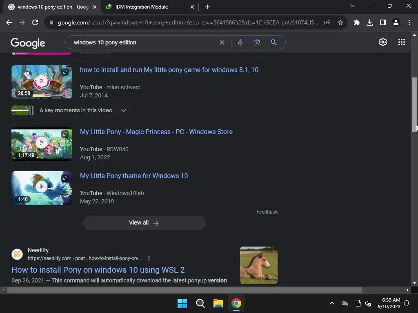Play the 1:40 Rainbow Dash thumbnail
Screen dimensions: 418x313
42,188
